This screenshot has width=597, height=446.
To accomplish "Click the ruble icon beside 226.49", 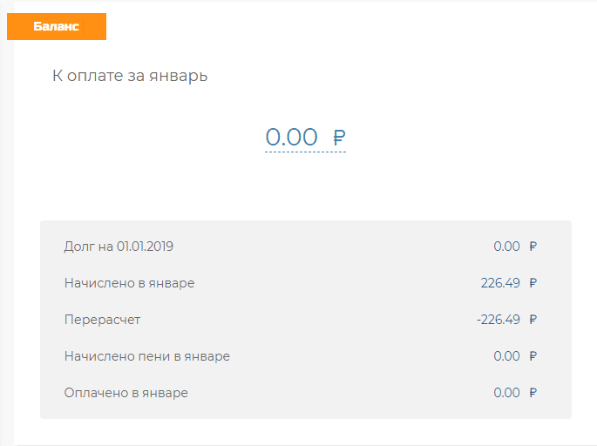I will (x=533, y=283).
